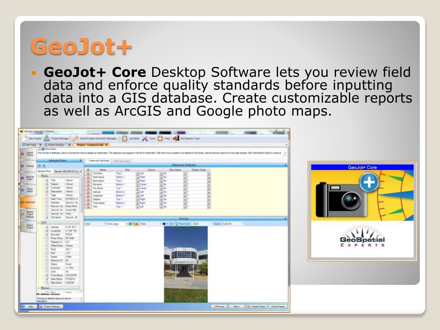Click the New Project toolbar icon

pyautogui.click(x=25, y=138)
